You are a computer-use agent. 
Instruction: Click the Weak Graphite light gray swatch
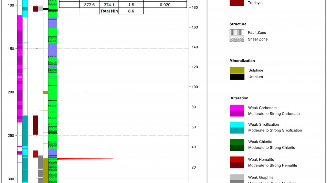pyautogui.click(x=237, y=177)
